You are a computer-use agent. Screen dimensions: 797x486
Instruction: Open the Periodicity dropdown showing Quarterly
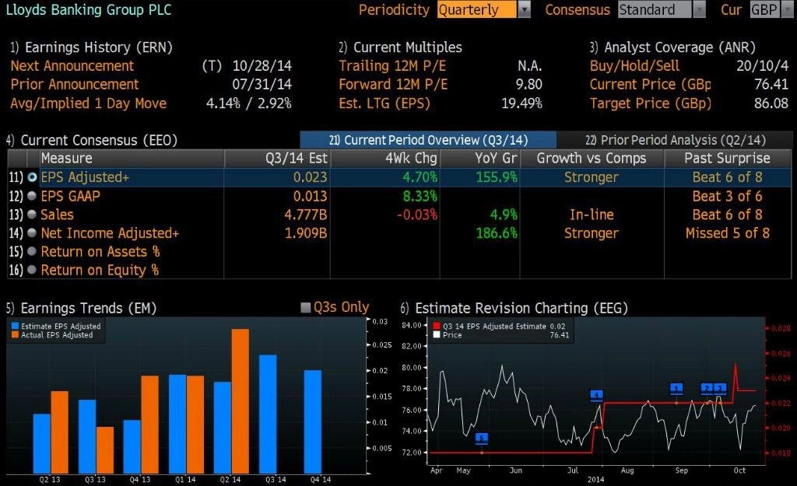pos(483,9)
